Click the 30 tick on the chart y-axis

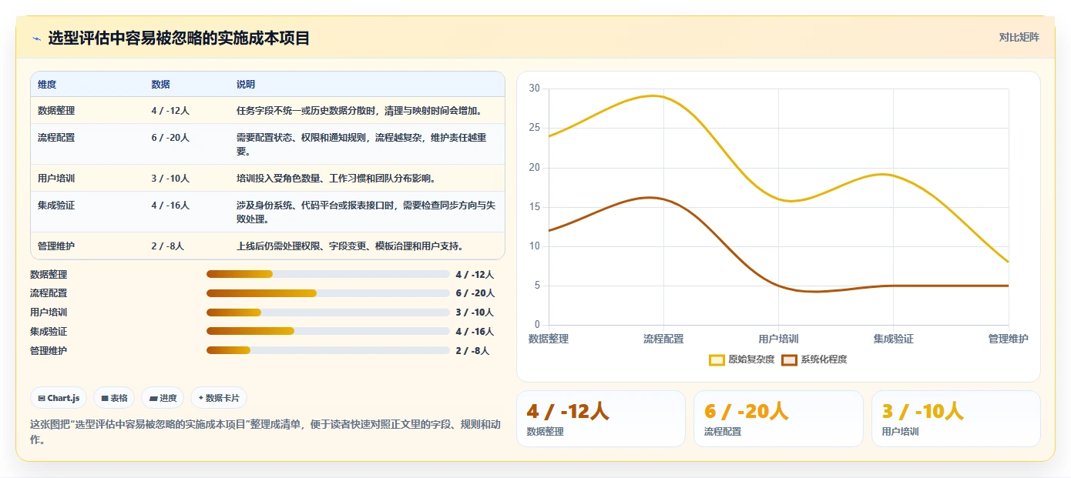(x=535, y=89)
